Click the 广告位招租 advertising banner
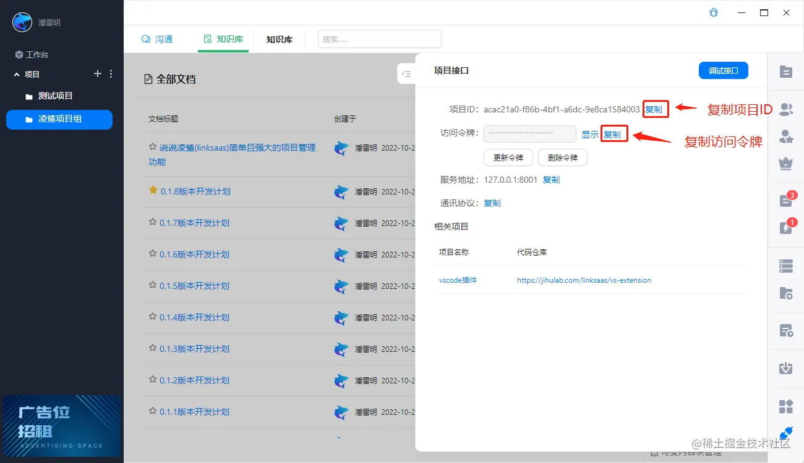This screenshot has height=463, width=804. point(62,427)
